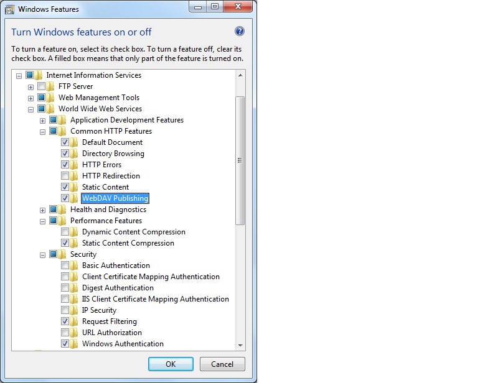Uncheck the Directory Browsing checkbox
Image resolution: width=503 pixels, height=383 pixels.
[x=65, y=153]
